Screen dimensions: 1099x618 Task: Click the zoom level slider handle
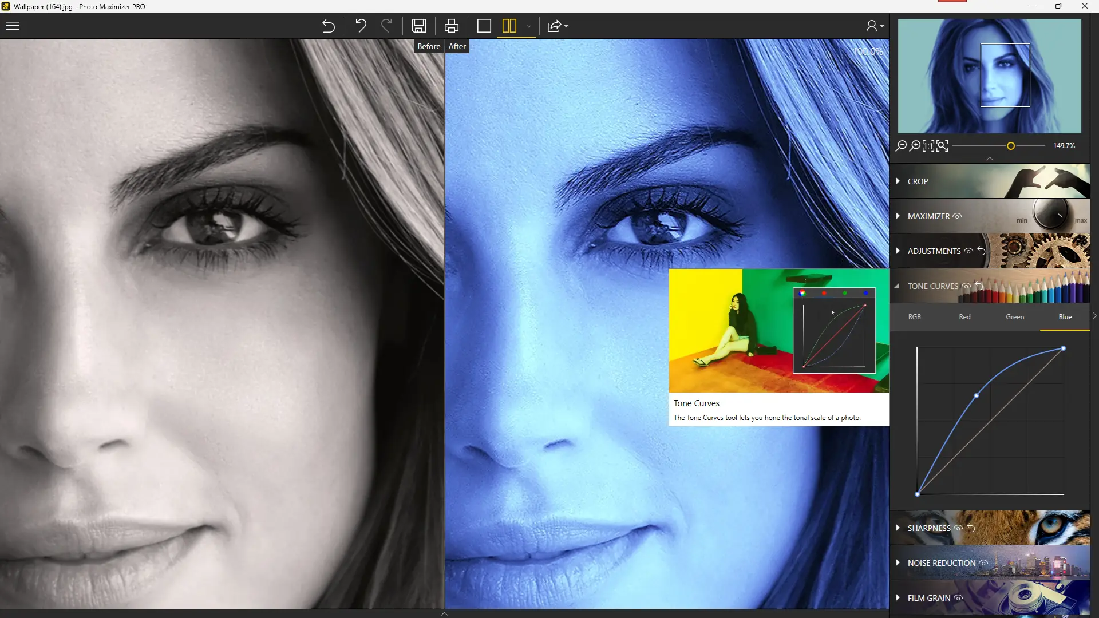tap(1011, 146)
